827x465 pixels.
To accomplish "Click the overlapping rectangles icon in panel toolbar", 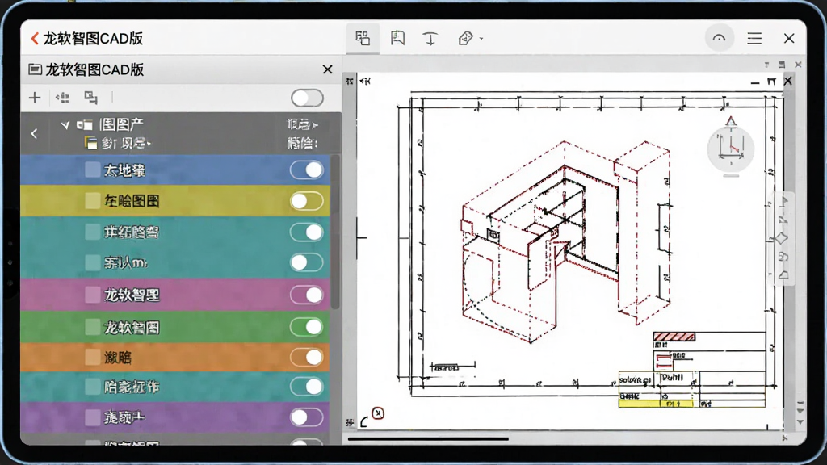I will [x=91, y=98].
